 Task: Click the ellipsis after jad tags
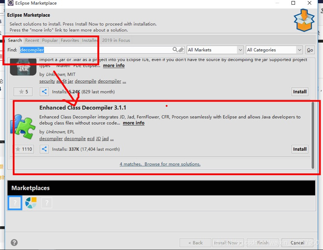112,139
